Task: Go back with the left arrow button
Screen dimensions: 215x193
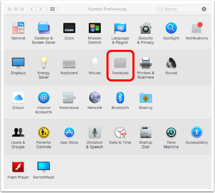Action: pyautogui.click(x=32, y=9)
